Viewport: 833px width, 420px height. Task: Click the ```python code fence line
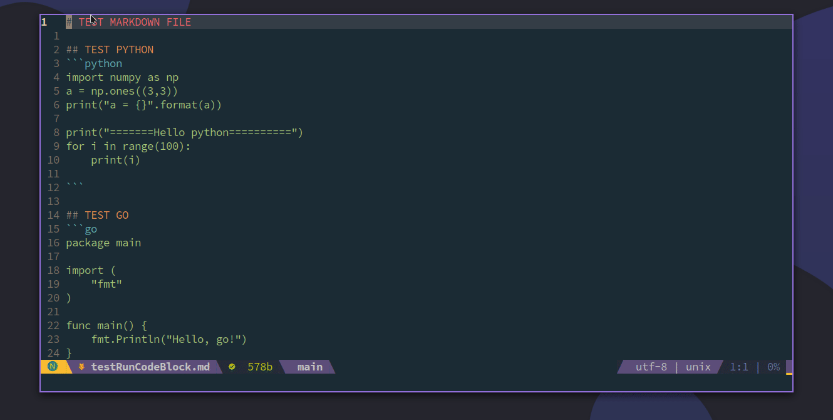click(x=94, y=63)
